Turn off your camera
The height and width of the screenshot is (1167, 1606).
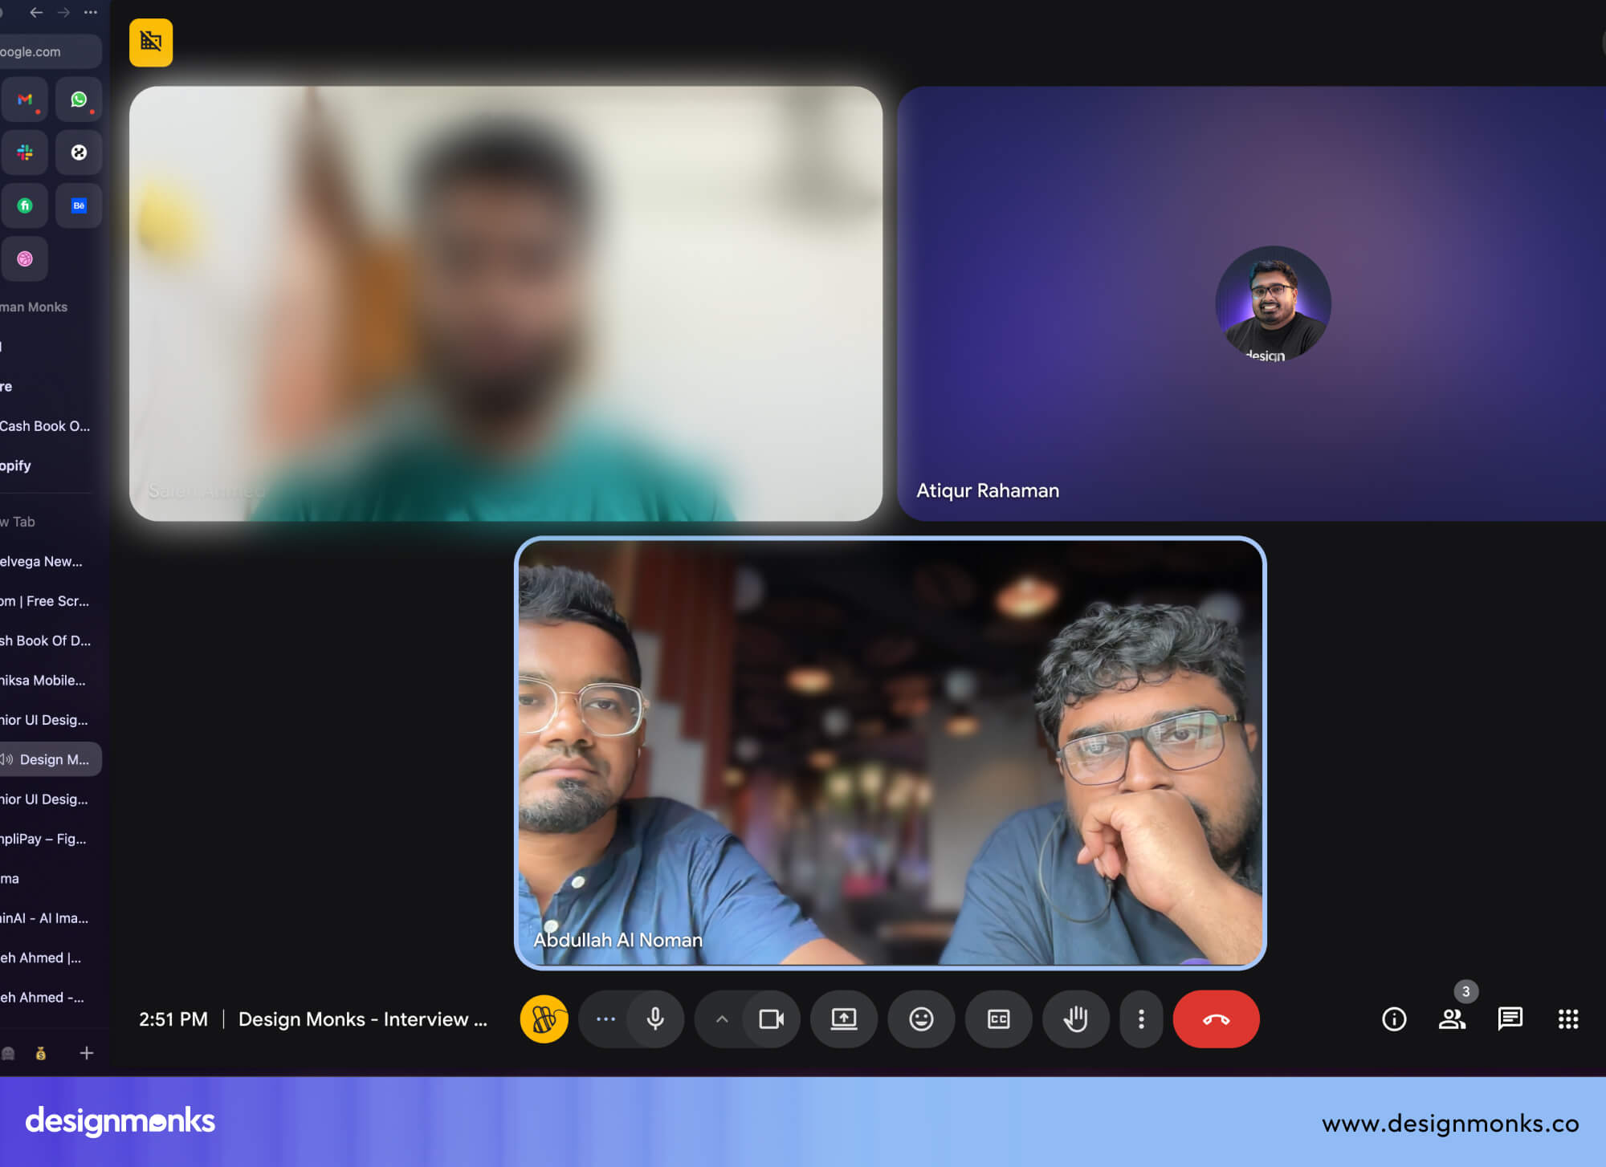coord(772,1019)
